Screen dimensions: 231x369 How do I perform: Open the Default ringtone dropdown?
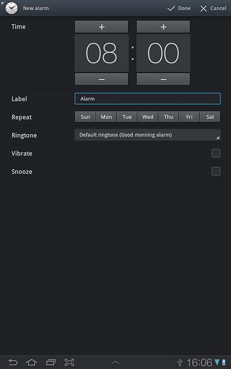[148, 135]
